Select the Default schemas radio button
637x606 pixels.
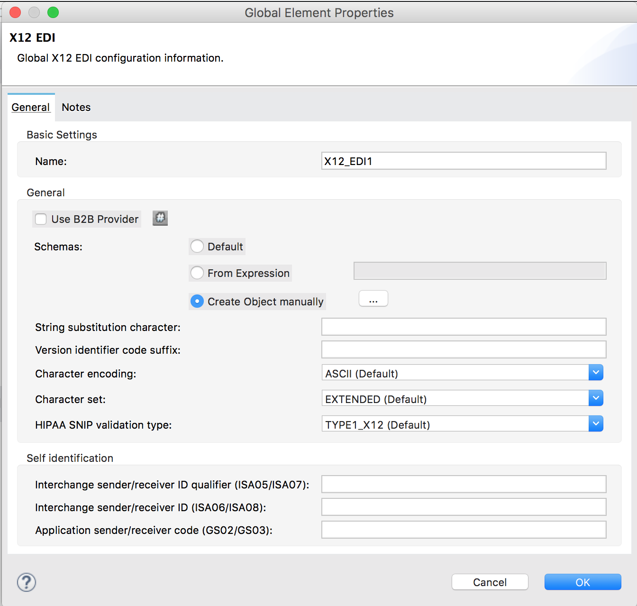(x=197, y=247)
